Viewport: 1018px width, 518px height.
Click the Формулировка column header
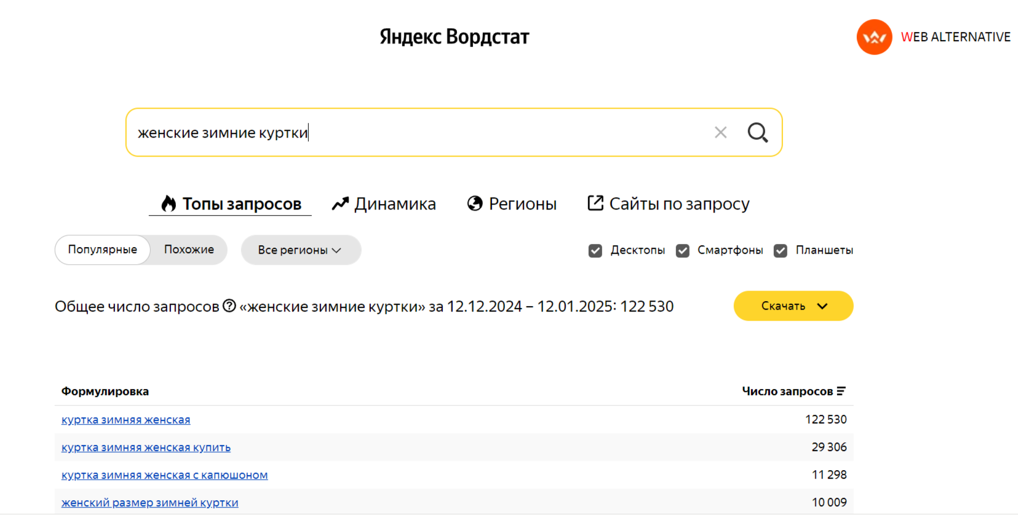click(105, 391)
